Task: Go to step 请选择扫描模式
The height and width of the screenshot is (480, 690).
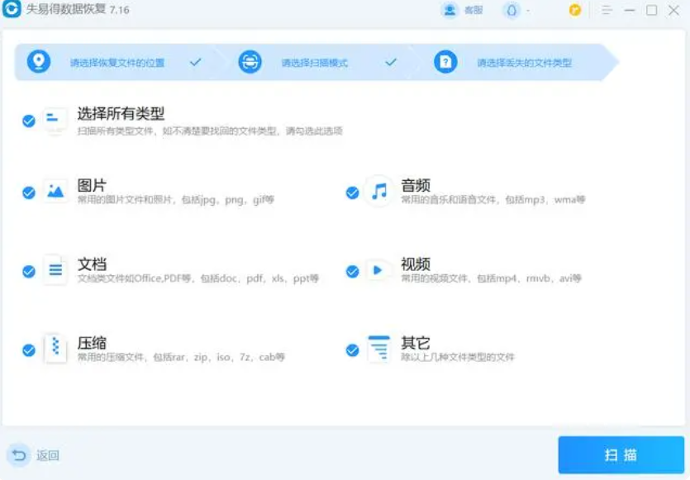Action: [314, 63]
